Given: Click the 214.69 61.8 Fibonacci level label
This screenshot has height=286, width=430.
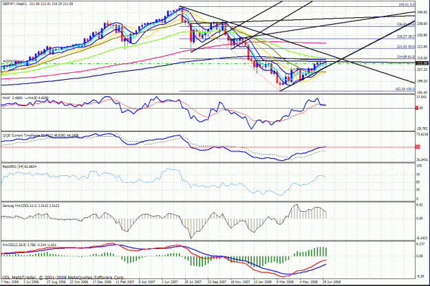Looking at the screenshot, I should click(406, 56).
